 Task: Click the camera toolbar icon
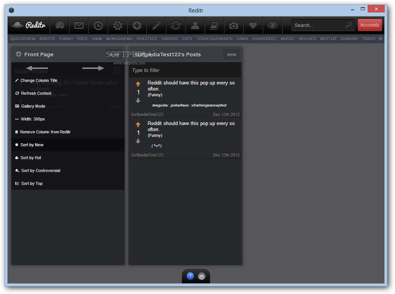click(x=234, y=25)
